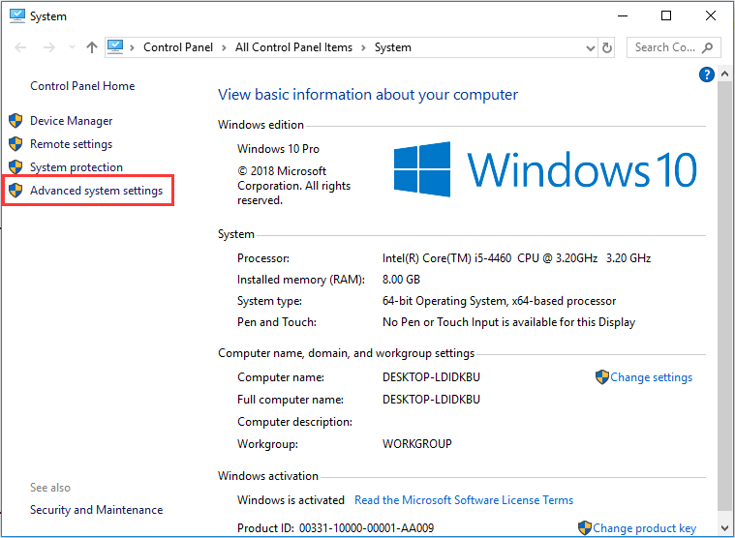Screen dimensions: 735x538
Task: Click 'Windows is activated' text
Action: tap(291, 500)
